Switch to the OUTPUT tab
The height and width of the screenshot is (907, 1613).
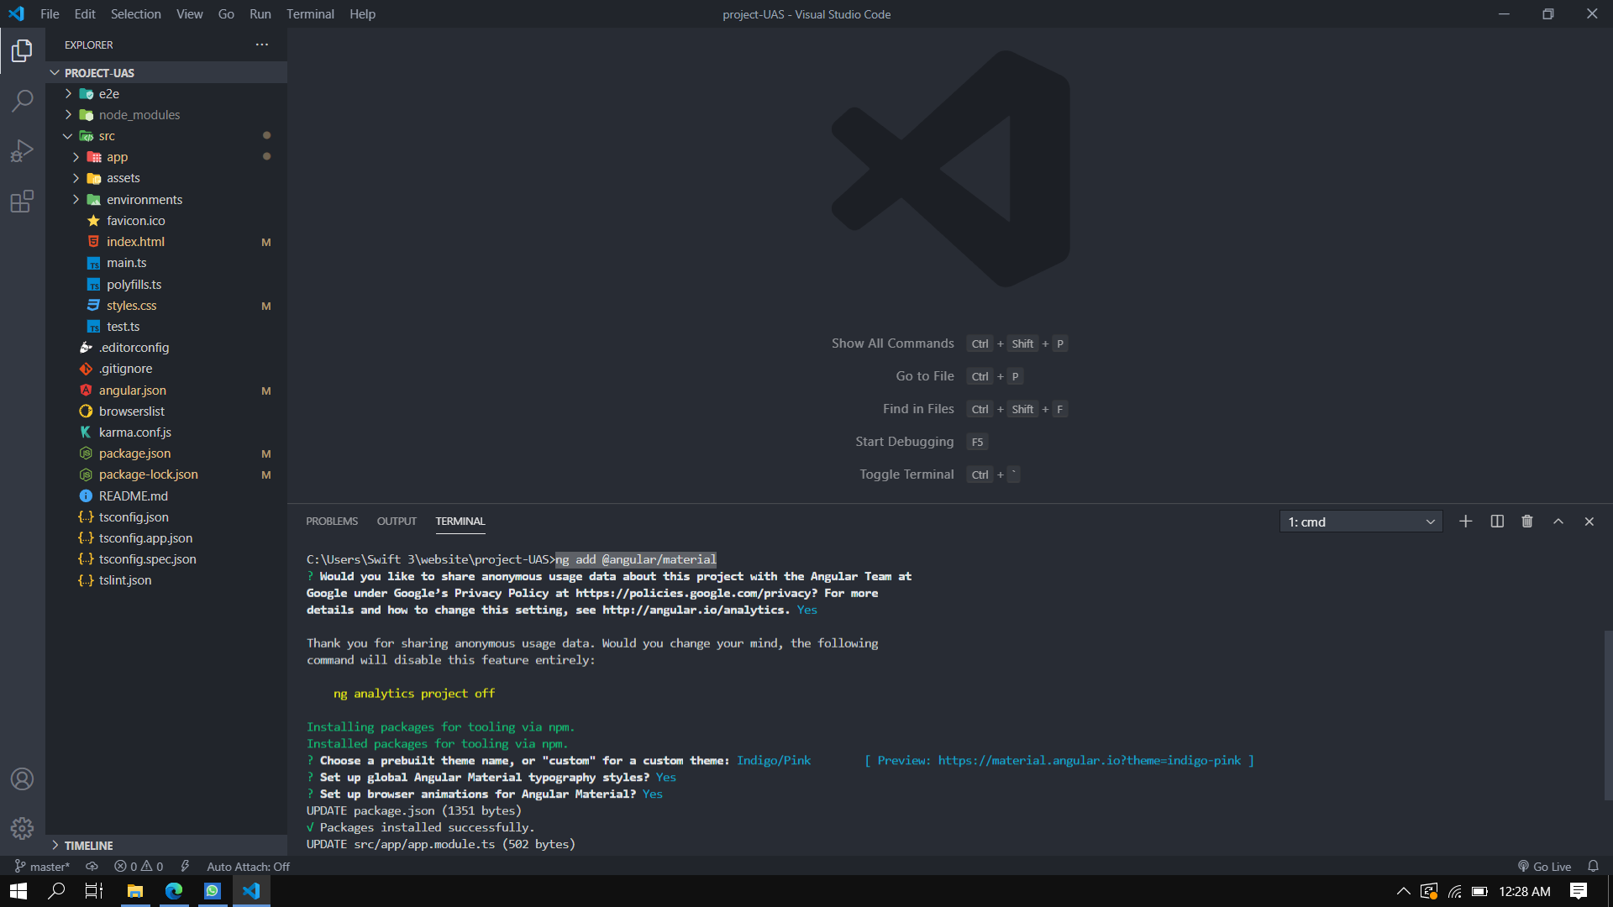tap(397, 522)
